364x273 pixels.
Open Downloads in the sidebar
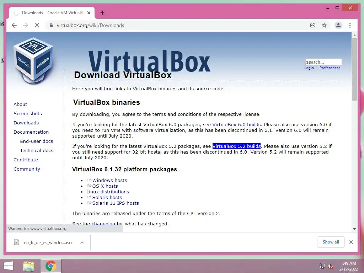pyautogui.click(x=26, y=123)
